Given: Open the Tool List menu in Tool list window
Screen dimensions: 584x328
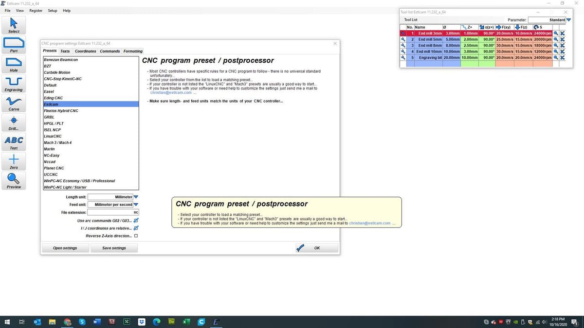Looking at the screenshot, I should pyautogui.click(x=411, y=20).
